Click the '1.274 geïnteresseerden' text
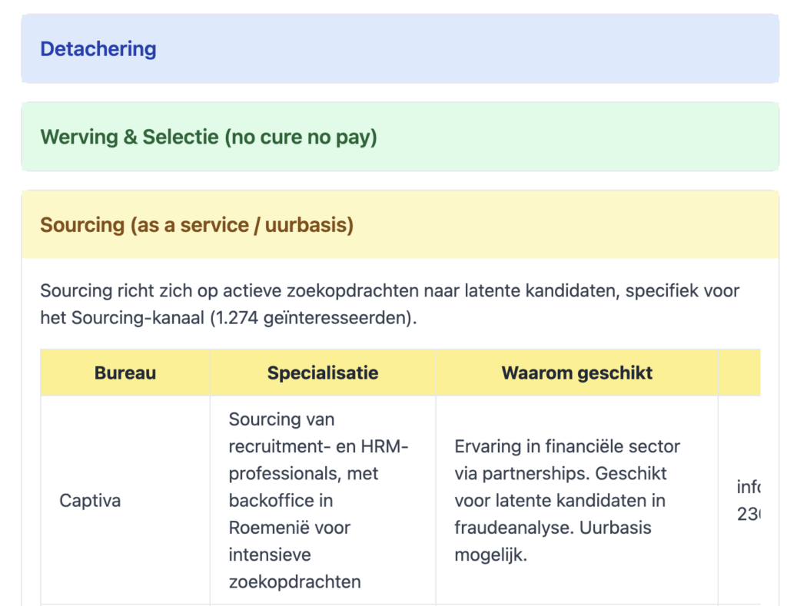 [x=313, y=318]
